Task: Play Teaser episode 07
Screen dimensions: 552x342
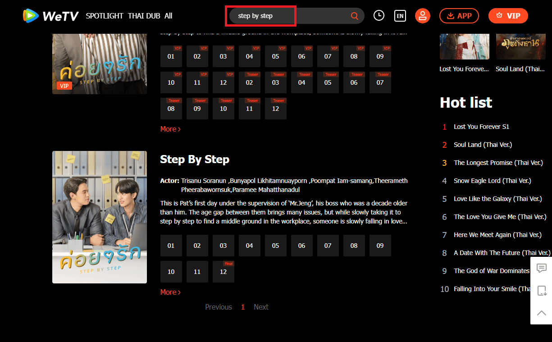Action: point(380,82)
